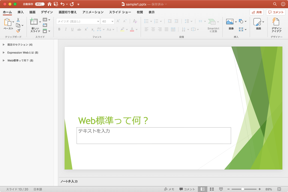This screenshot has height=192, width=288.
Task: Adjust the zoom slider handle
Action: [243, 189]
